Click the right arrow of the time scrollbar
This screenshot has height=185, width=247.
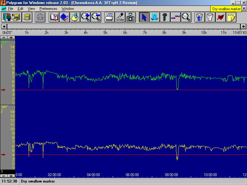point(243,27)
